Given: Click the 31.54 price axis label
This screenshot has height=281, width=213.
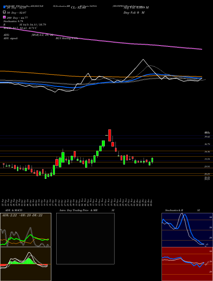Looking at the screenshot, I should pyautogui.click(x=207, y=159).
